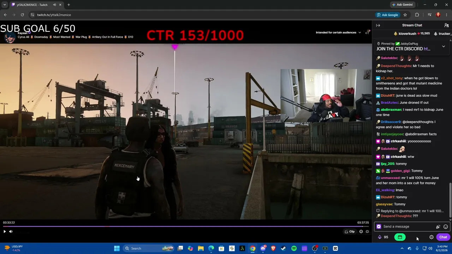Open Spotify from the taskbar
Viewport: 452px width, 254px height.
[x=294, y=248]
